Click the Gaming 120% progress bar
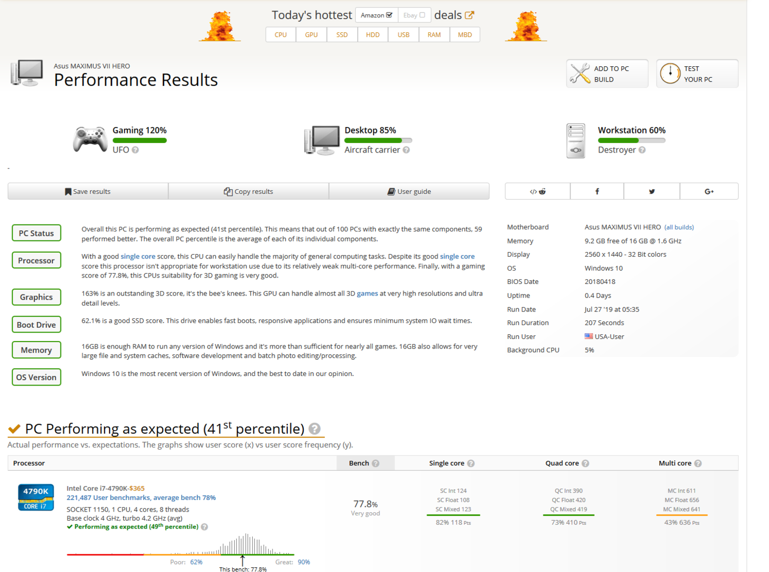769x572 pixels. (x=140, y=140)
